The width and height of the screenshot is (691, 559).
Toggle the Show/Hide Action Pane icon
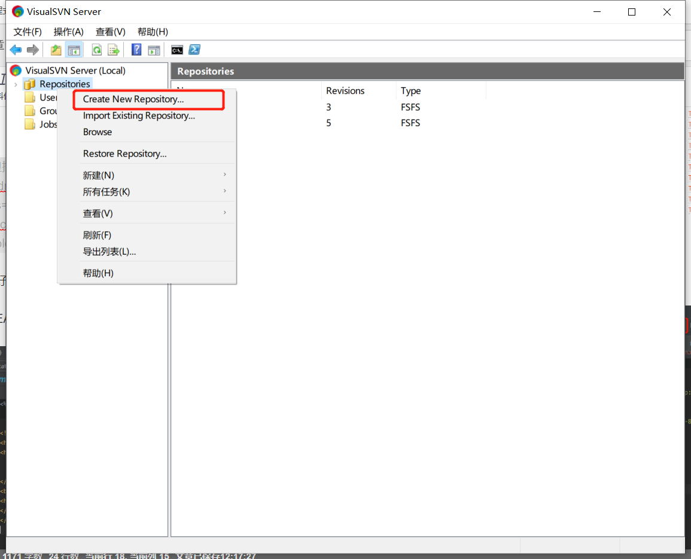(154, 50)
